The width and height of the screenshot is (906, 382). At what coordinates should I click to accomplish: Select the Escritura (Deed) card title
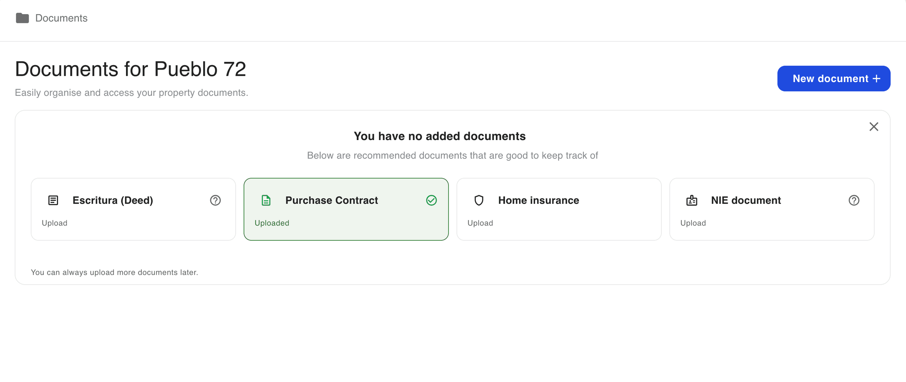[x=113, y=200]
